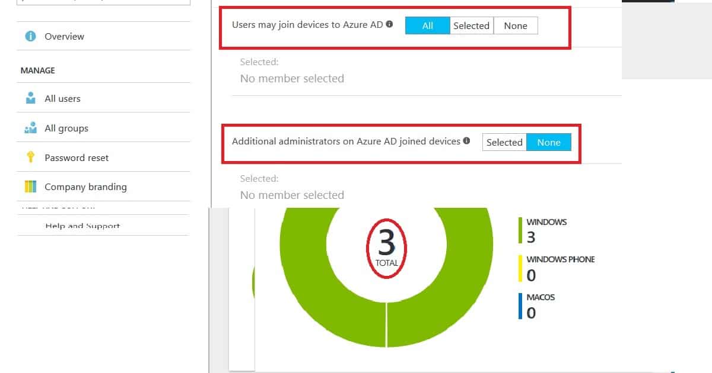This screenshot has height=373, width=712.
Task: Click the Password reset key icon
Action: point(31,157)
